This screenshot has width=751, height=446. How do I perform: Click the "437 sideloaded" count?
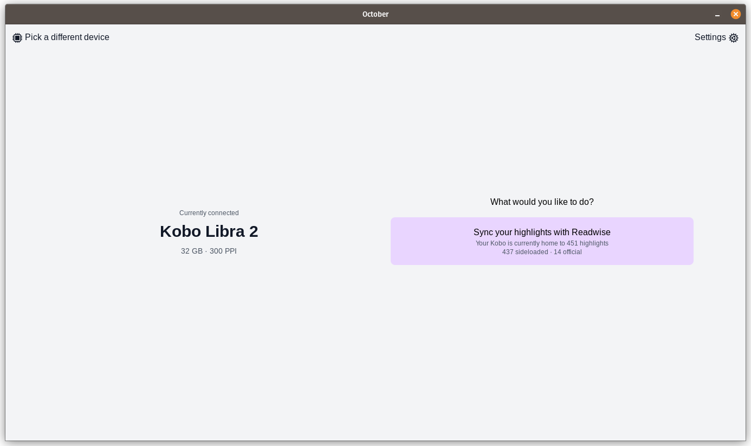[525, 252]
